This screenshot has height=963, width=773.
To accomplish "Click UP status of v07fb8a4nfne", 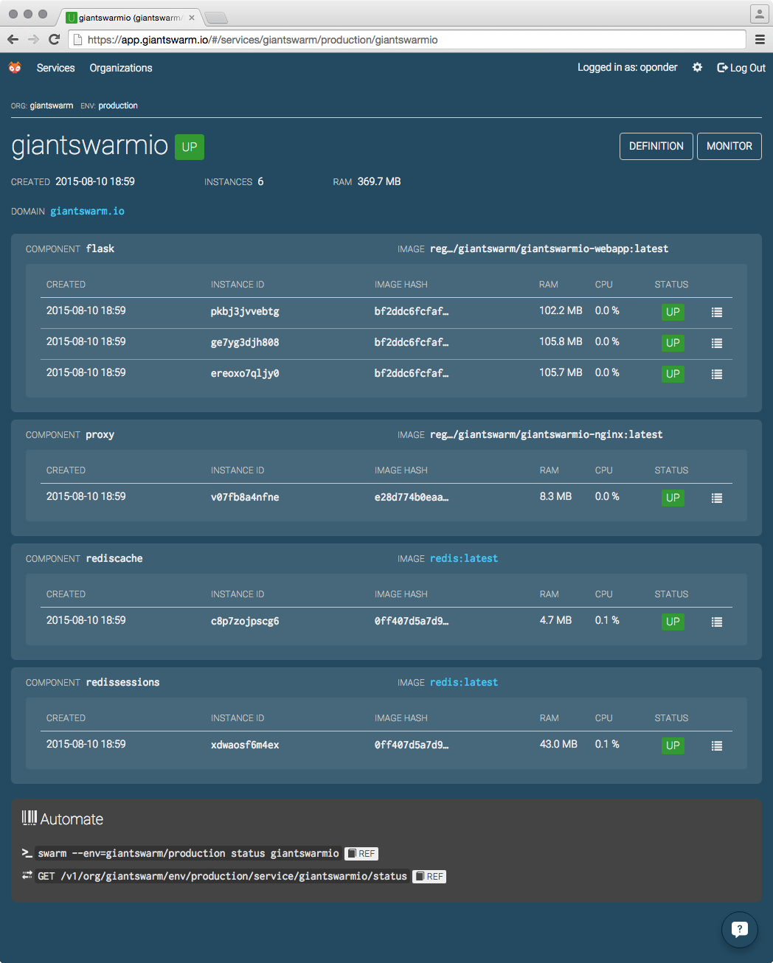I will [673, 498].
